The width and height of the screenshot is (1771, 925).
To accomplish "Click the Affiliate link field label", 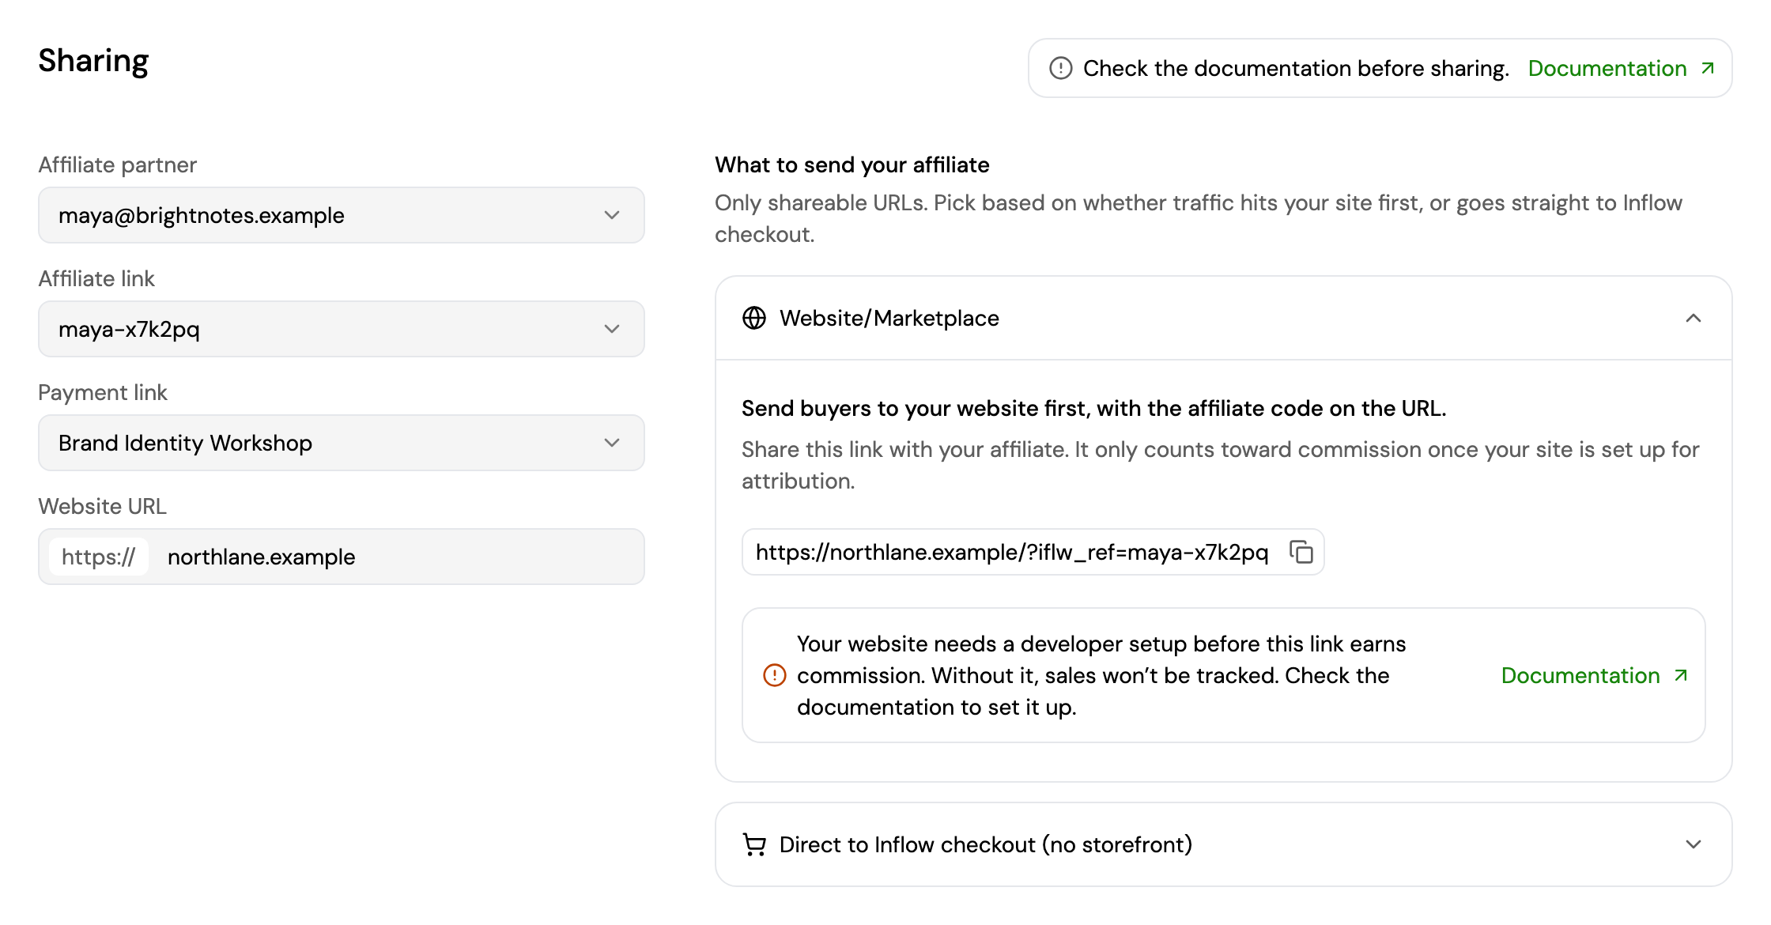I will pyautogui.click(x=96, y=278).
